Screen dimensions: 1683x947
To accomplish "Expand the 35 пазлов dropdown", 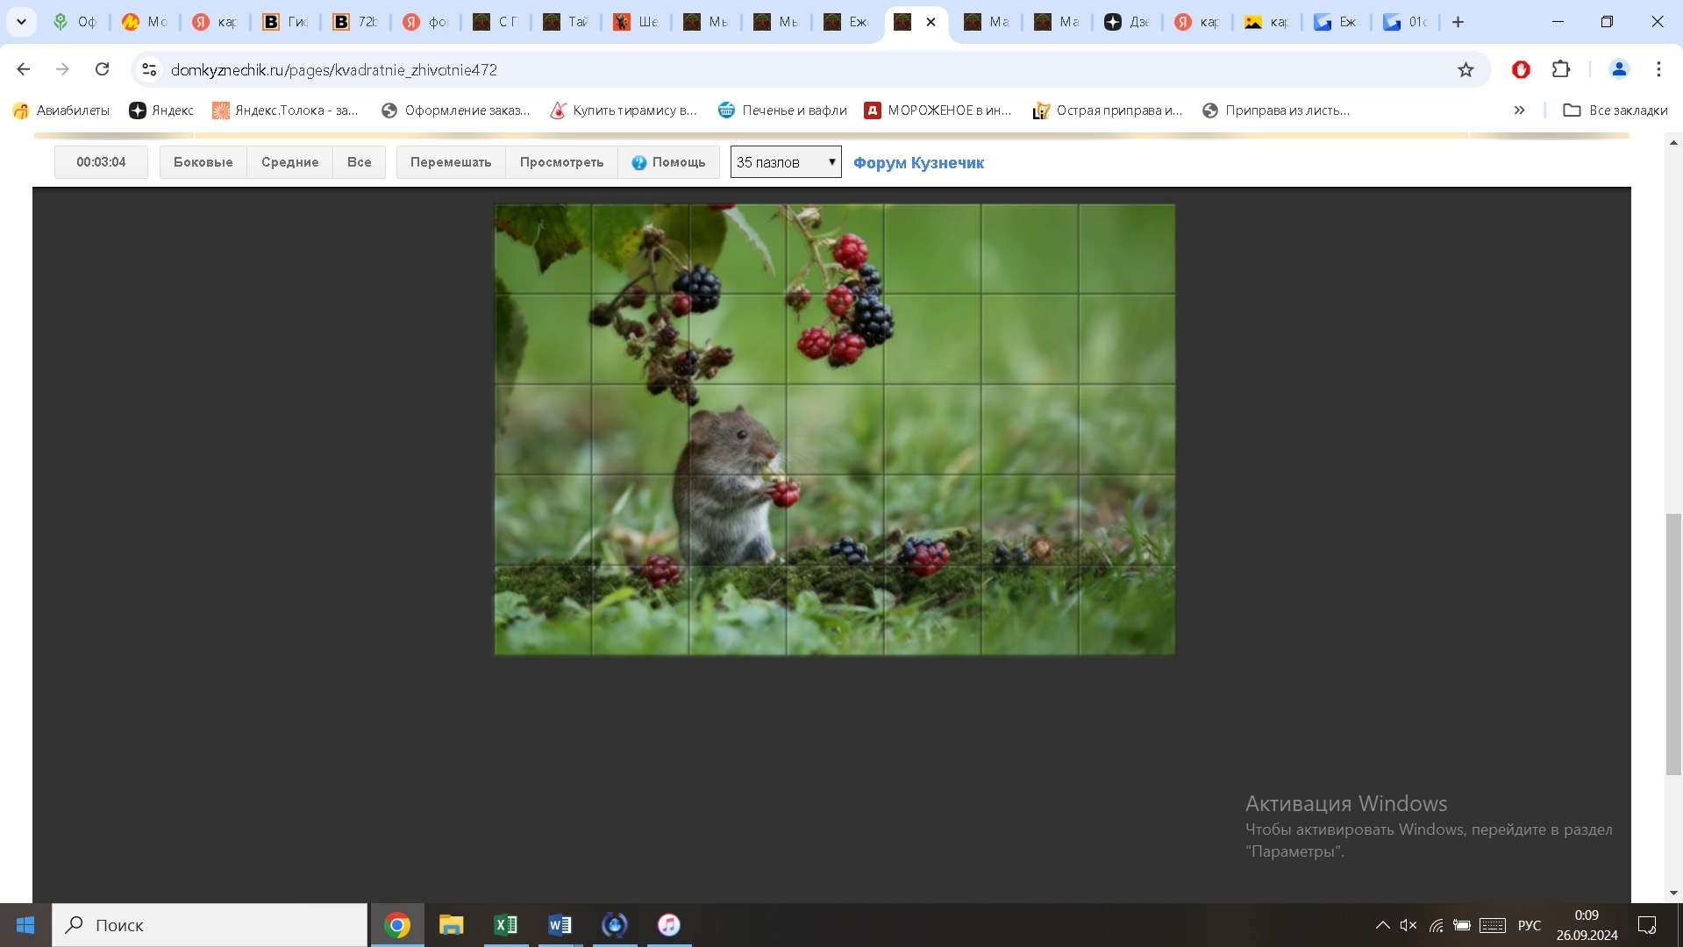I will [786, 162].
